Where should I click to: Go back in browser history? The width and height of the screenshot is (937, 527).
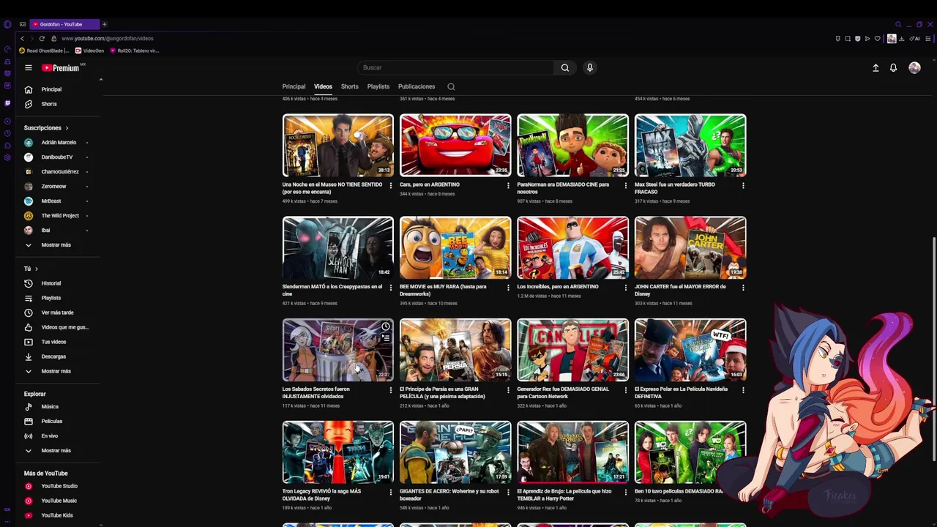coord(22,38)
